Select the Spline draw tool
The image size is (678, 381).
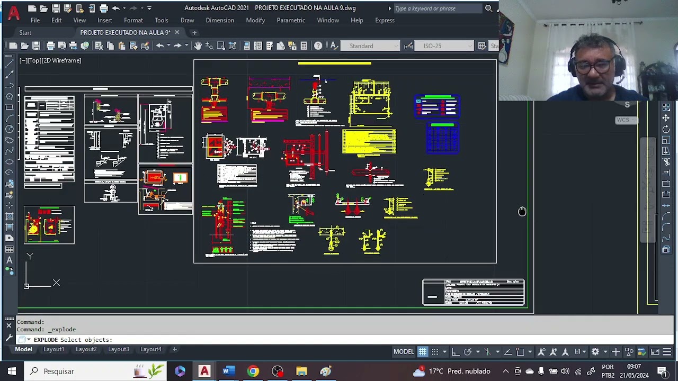pos(10,151)
